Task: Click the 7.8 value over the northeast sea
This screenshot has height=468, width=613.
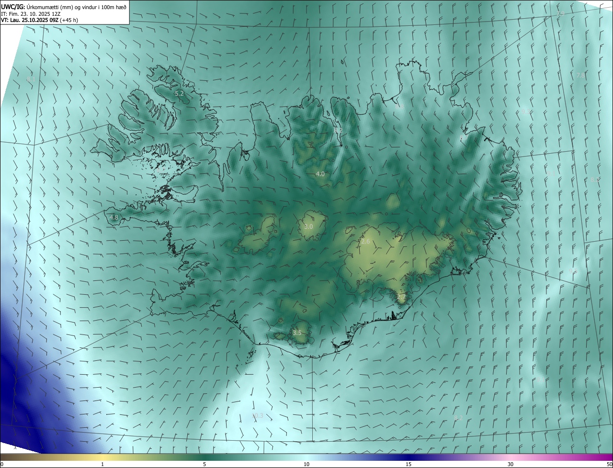Action: click(x=580, y=76)
